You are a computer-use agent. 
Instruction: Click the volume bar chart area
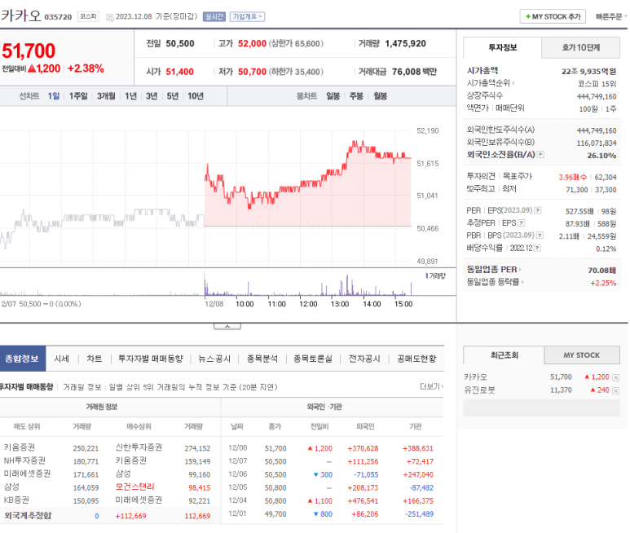[205, 284]
